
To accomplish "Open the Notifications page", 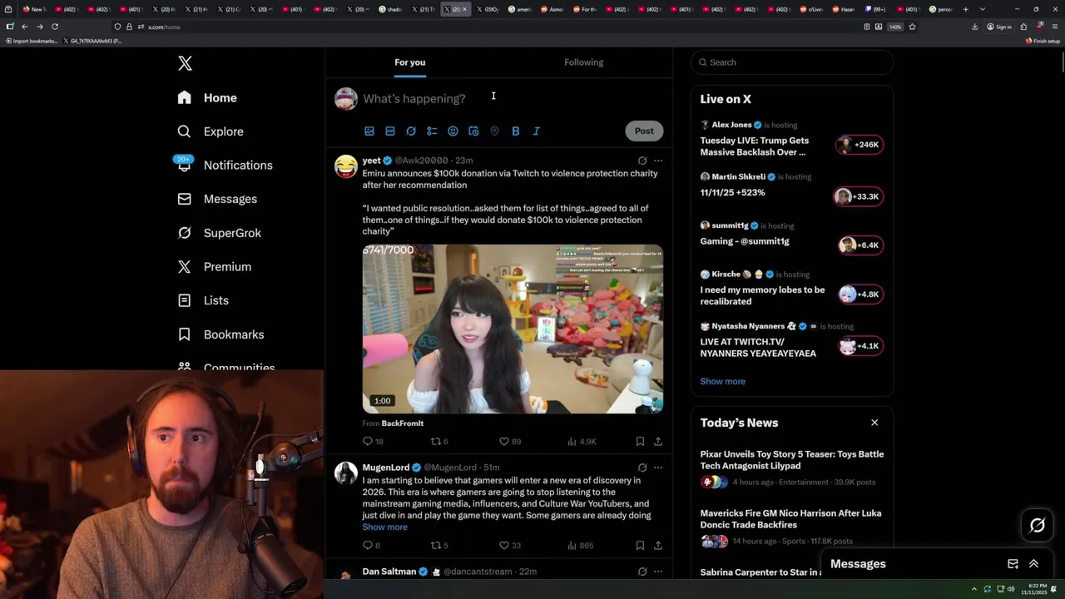I will [225, 165].
